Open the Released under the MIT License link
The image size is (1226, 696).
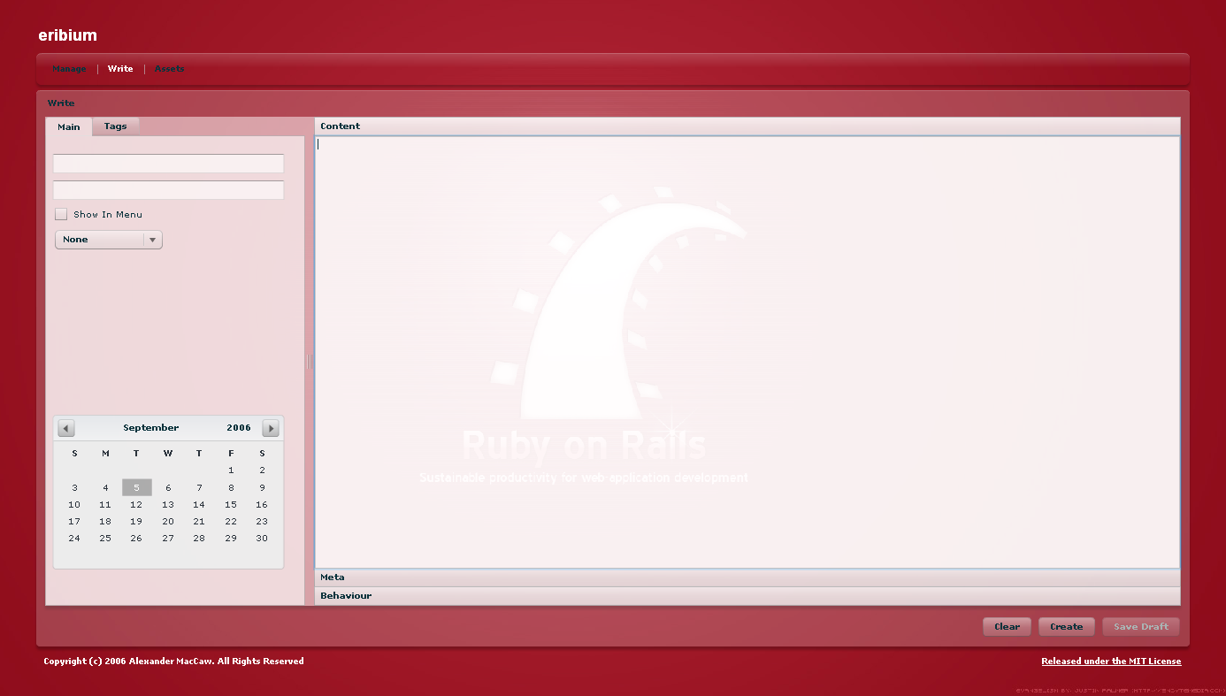coord(1110,661)
